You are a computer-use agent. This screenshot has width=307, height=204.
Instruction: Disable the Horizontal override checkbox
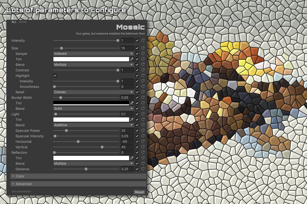(137, 142)
